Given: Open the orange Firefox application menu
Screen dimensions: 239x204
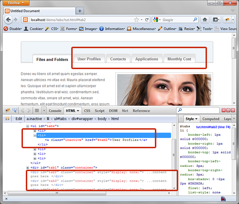Looking at the screenshot, I should click(16, 3).
